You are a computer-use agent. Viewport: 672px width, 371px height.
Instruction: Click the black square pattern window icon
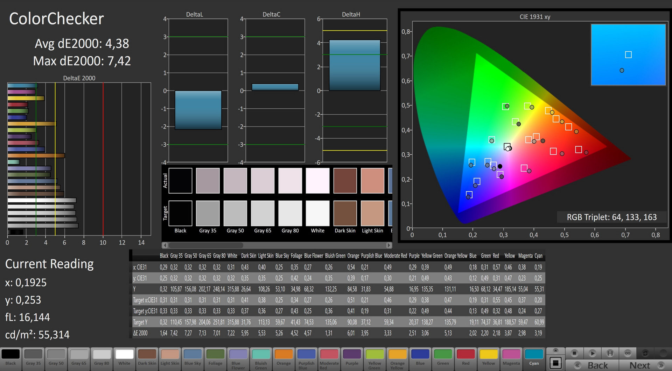[x=555, y=363]
